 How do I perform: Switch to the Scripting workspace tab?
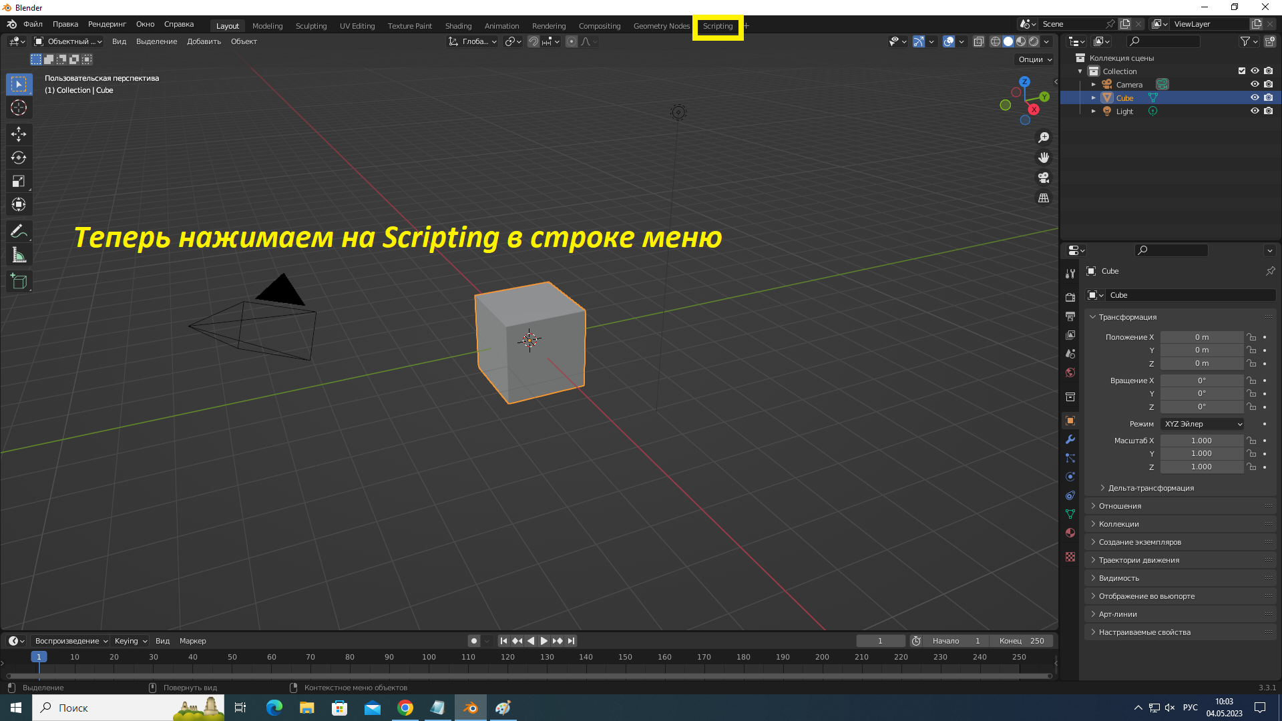point(717,26)
